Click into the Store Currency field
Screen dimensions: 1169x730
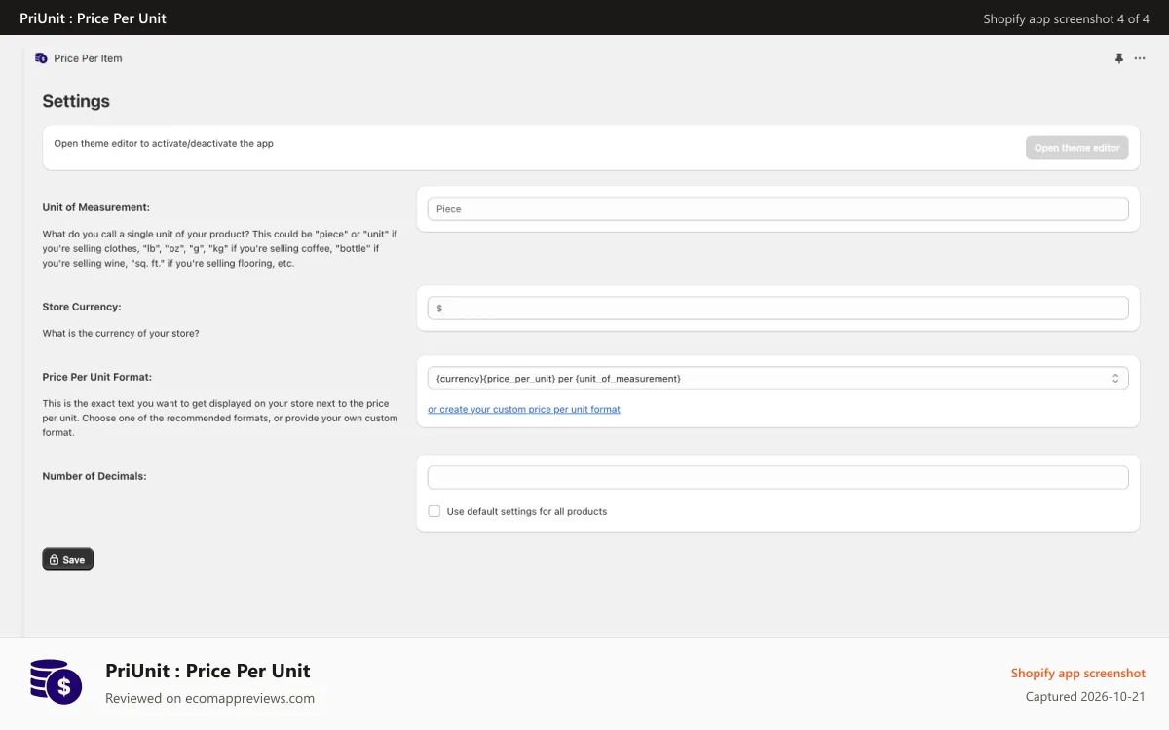click(x=777, y=309)
